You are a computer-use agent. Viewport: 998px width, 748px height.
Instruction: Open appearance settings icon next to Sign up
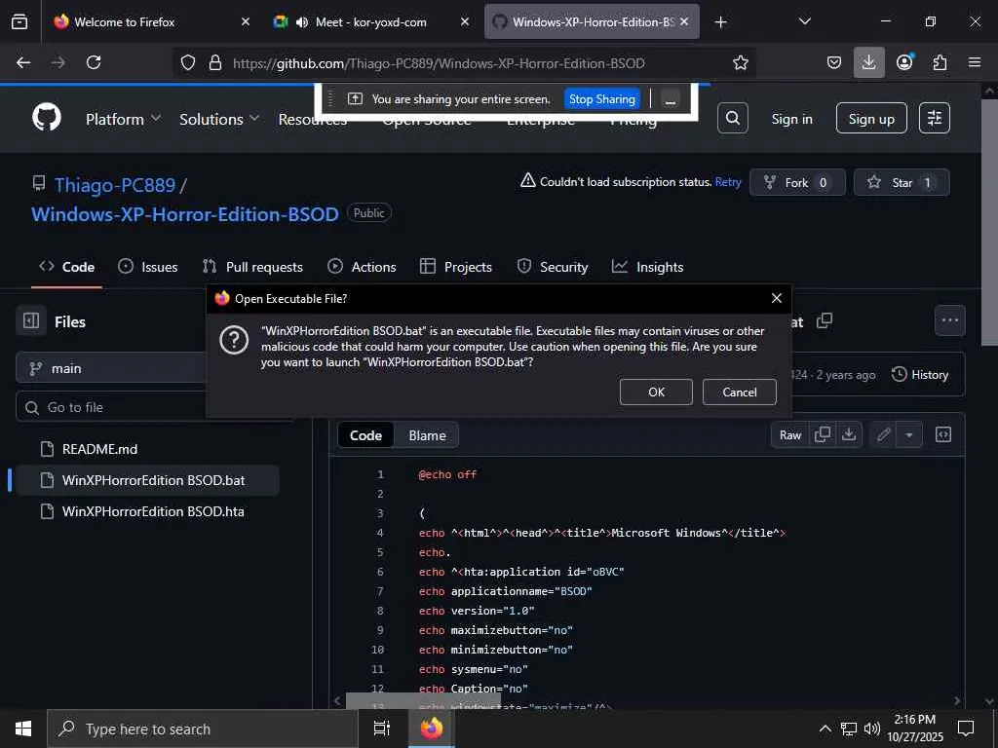click(x=935, y=118)
